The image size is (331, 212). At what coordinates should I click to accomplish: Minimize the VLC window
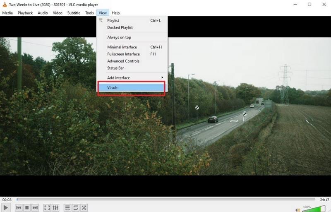click(295, 5)
